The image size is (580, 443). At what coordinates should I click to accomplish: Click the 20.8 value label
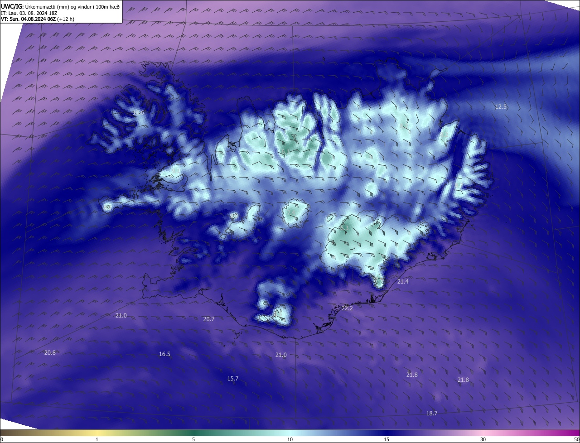[50, 353]
